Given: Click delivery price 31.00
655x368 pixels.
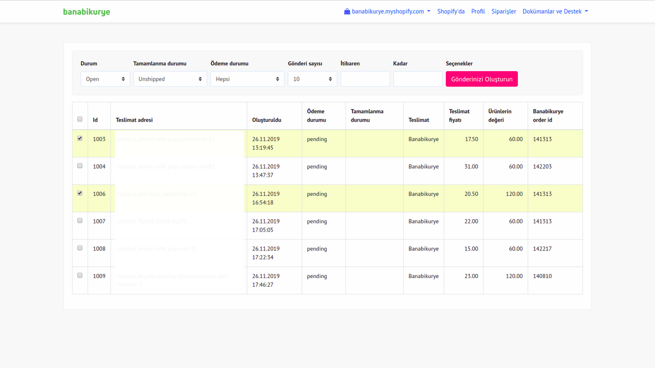Looking at the screenshot, I should [471, 167].
